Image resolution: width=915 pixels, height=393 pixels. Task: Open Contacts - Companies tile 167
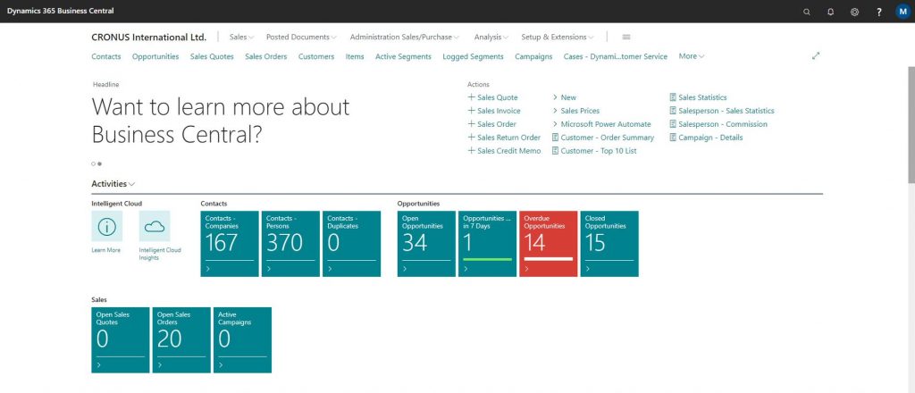230,244
